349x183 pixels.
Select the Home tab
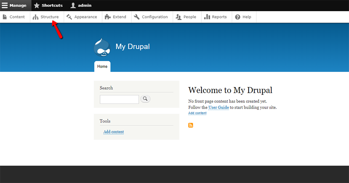click(x=102, y=67)
